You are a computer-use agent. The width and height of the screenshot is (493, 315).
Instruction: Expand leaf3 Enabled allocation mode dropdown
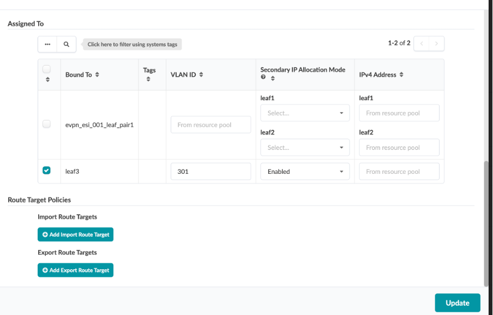pyautogui.click(x=305, y=172)
